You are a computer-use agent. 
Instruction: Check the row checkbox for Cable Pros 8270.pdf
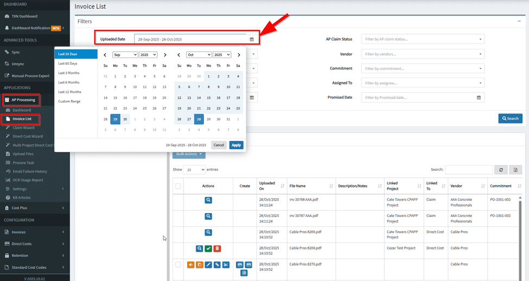[178, 264]
